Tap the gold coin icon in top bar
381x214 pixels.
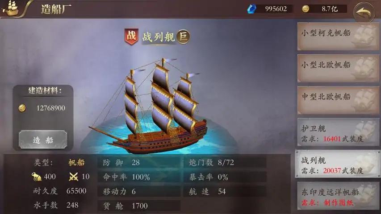[x=306, y=9]
